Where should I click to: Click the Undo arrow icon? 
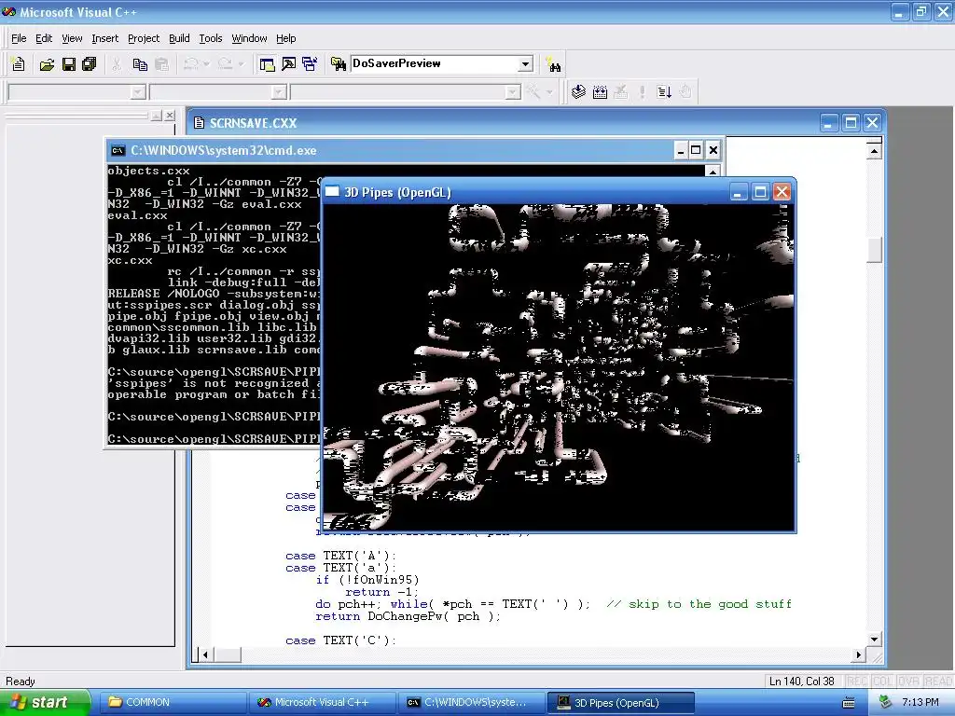191,64
